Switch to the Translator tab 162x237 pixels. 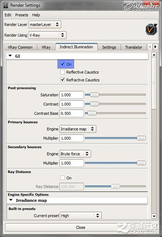[x=134, y=47]
